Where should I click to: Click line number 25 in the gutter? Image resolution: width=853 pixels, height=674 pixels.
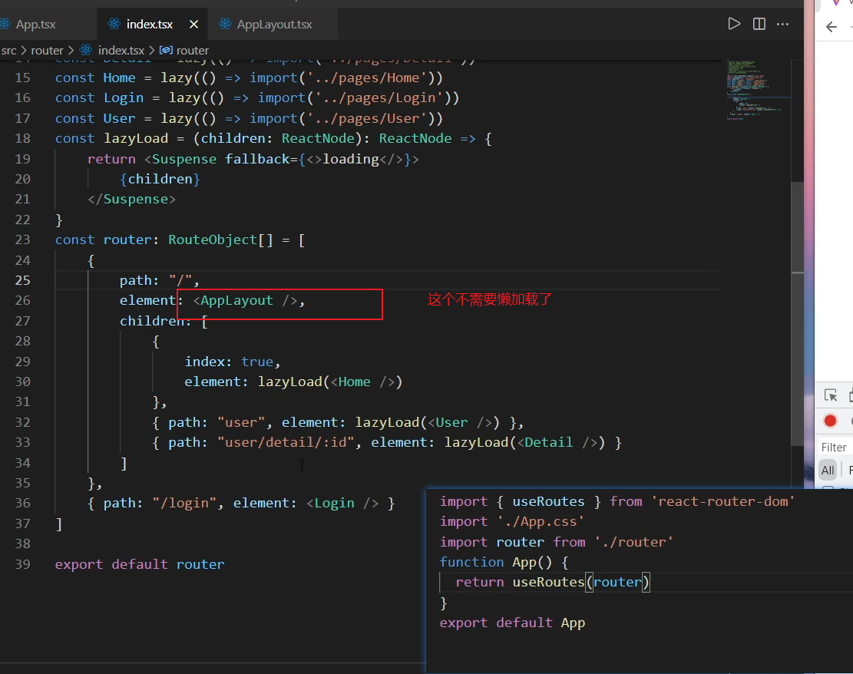click(23, 279)
